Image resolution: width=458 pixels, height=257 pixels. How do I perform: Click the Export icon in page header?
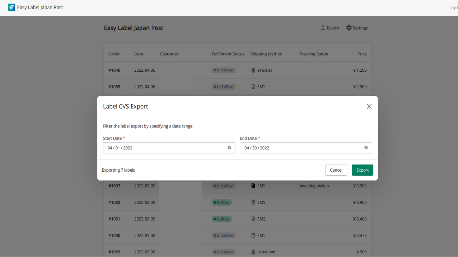(x=323, y=27)
